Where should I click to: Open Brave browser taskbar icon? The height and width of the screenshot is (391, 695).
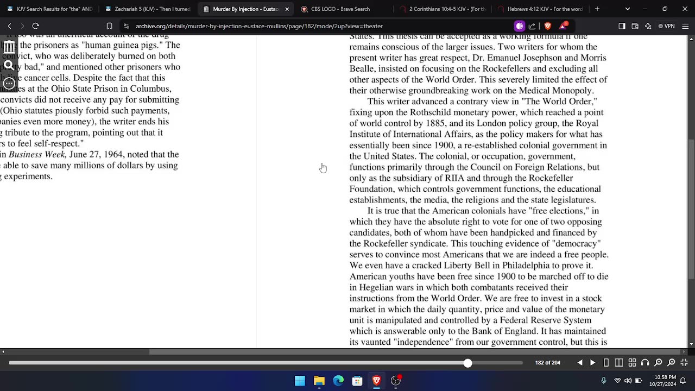376,381
